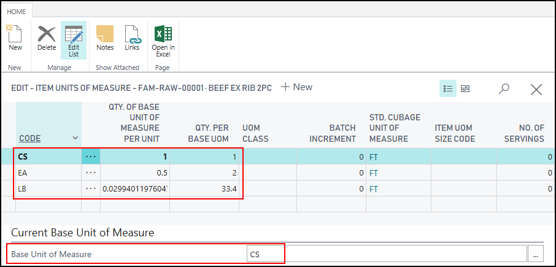556x267 pixels.
Task: Click the New record icon in ribbon
Action: [x=15, y=37]
